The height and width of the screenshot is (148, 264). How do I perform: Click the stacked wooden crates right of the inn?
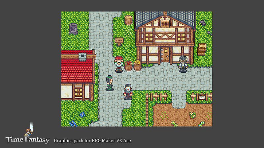click(202, 49)
